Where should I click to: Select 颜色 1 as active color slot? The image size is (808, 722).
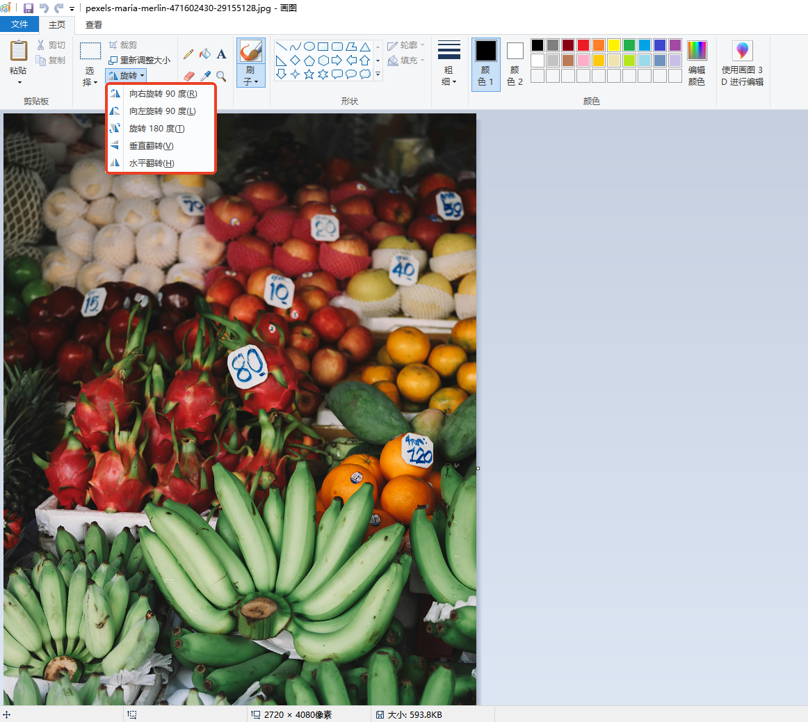pos(485,64)
